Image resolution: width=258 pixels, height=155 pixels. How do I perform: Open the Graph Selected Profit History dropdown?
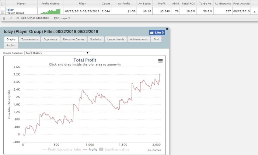57,53
